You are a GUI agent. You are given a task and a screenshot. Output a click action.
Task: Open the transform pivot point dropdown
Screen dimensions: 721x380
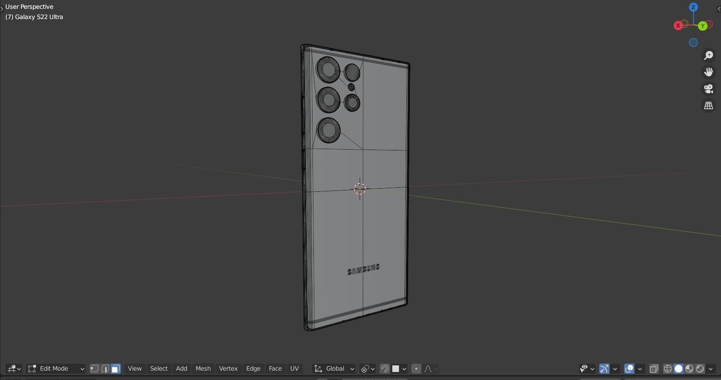368,368
